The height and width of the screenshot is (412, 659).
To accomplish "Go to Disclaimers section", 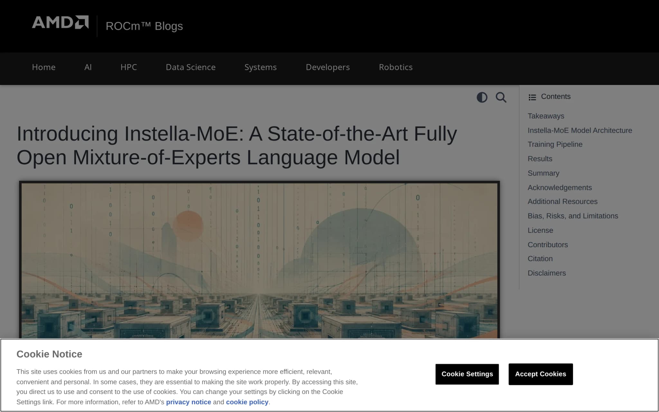I will [546, 273].
